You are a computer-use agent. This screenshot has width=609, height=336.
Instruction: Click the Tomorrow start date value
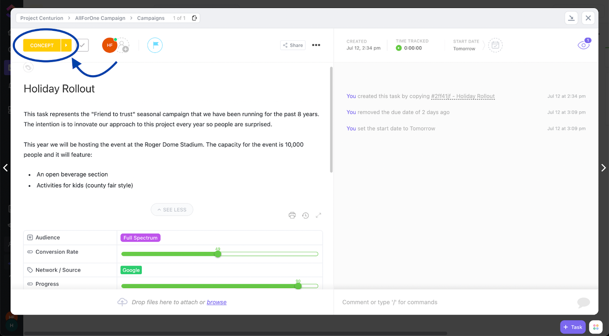(464, 48)
